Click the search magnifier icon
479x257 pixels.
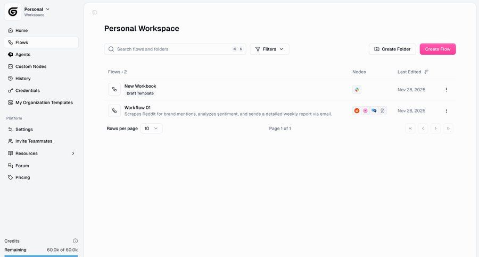(x=111, y=49)
